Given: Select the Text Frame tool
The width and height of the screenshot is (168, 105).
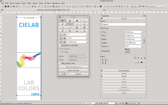Looking at the screenshot, I should click(43, 6).
